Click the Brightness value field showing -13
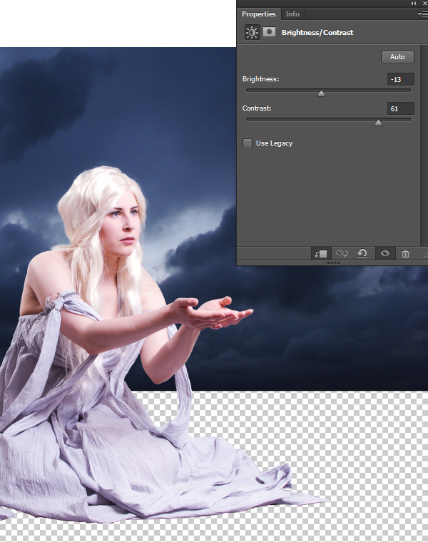The image size is (428, 542). [401, 79]
